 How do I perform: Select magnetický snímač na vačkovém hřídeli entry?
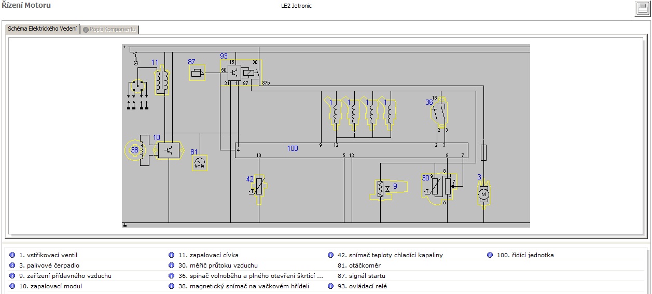click(243, 286)
